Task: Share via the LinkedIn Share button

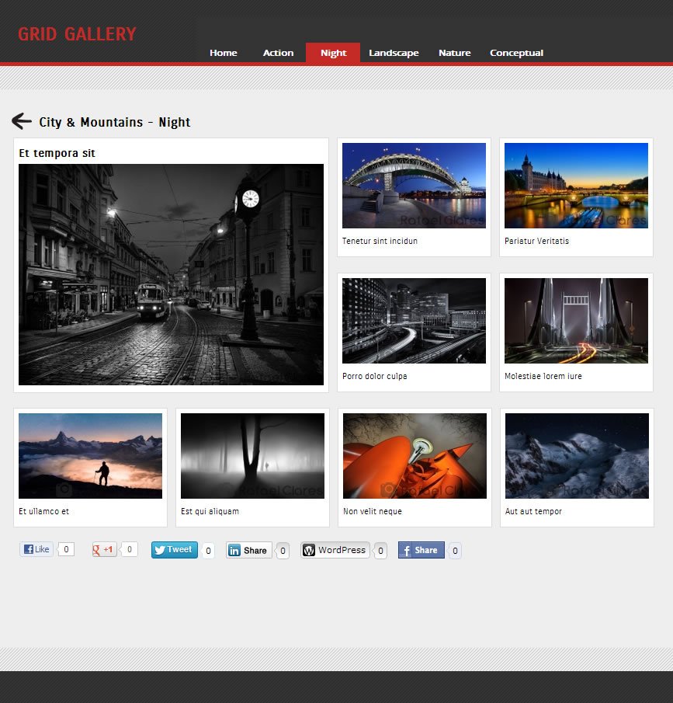Action: coord(248,550)
